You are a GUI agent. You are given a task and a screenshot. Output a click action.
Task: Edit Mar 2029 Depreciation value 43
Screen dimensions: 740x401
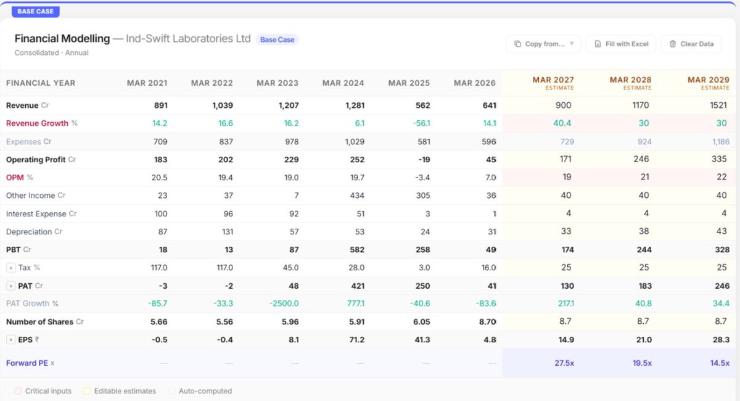tap(721, 231)
